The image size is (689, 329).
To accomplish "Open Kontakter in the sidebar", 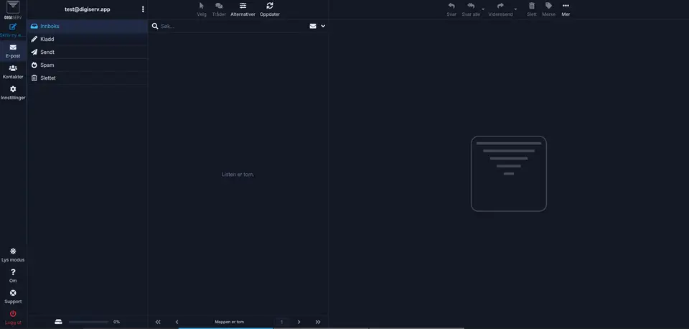I will 13,72.
